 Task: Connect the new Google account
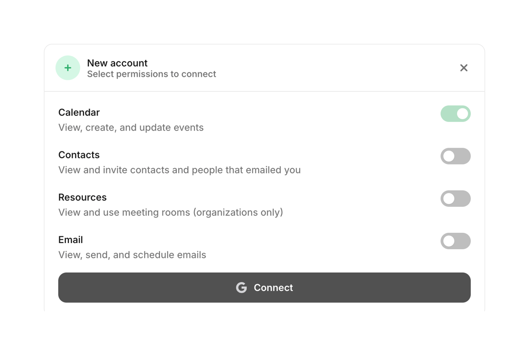264,288
